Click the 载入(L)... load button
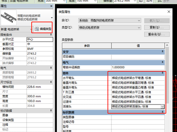177x132 pixels. coord(157,21)
